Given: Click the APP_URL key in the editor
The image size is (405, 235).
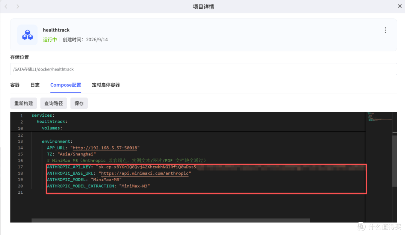Looking at the screenshot, I should point(56,148).
